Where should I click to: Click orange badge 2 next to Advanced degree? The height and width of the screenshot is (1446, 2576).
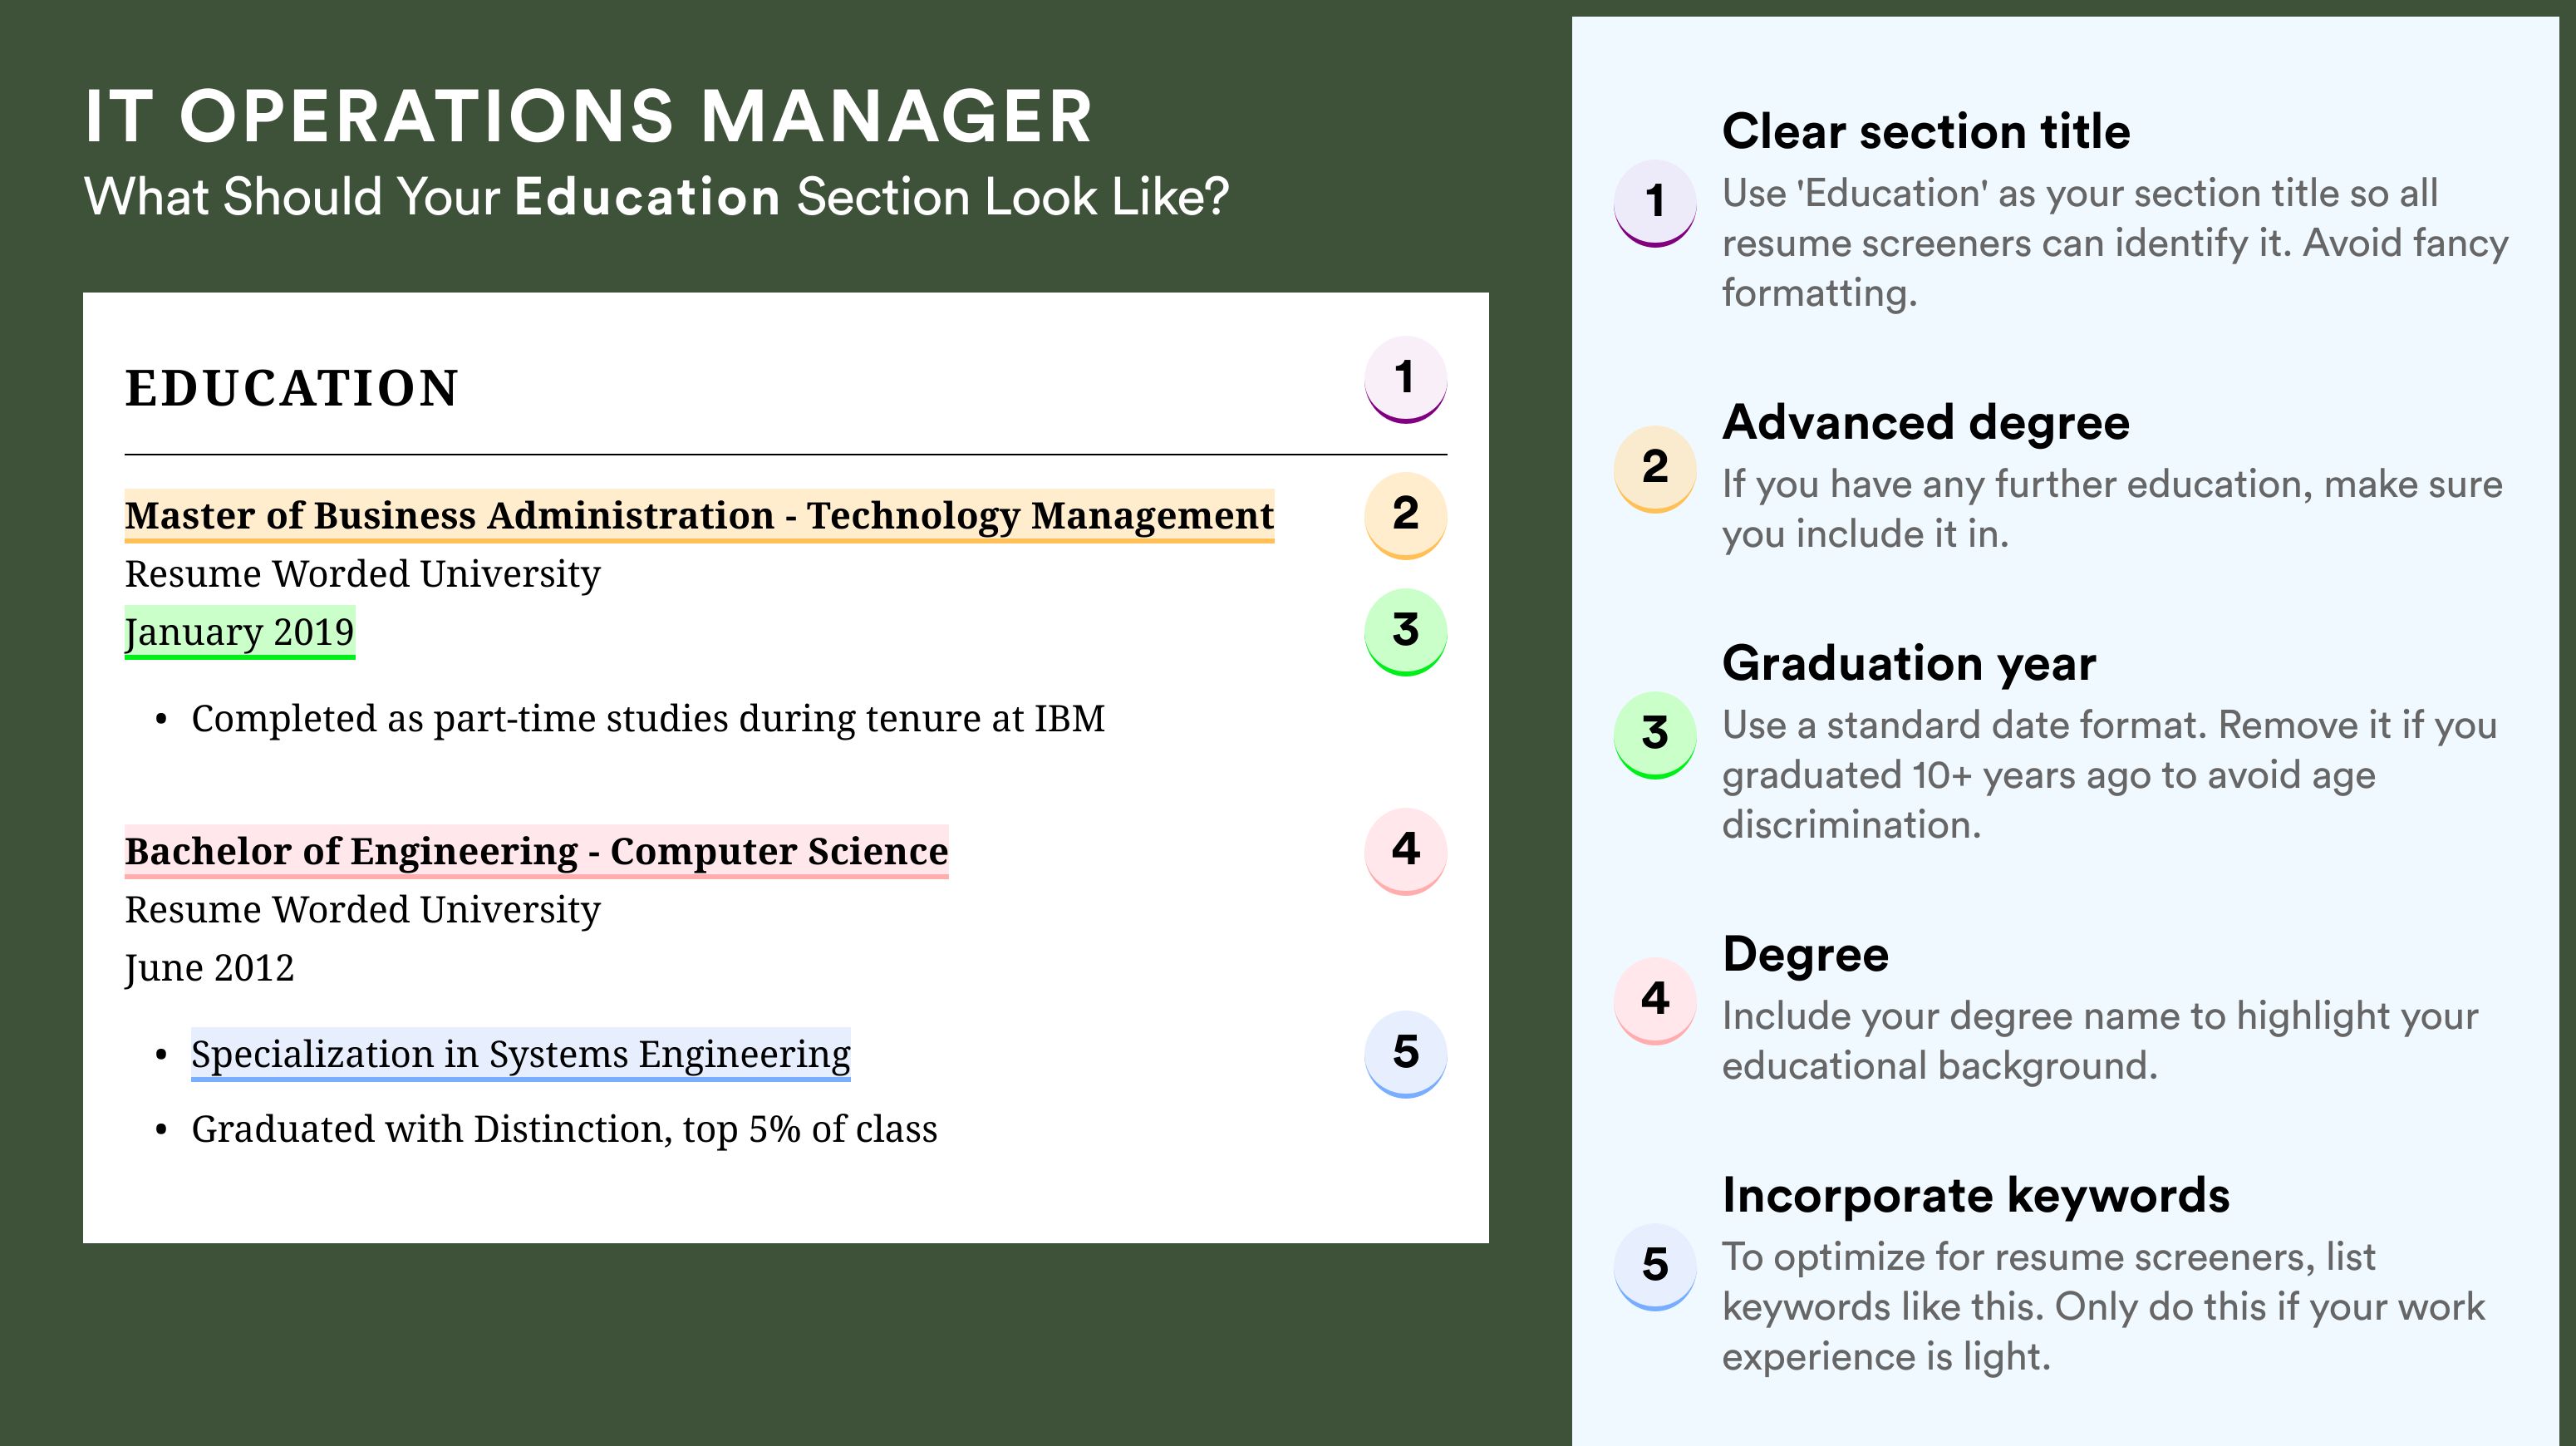tap(1655, 468)
